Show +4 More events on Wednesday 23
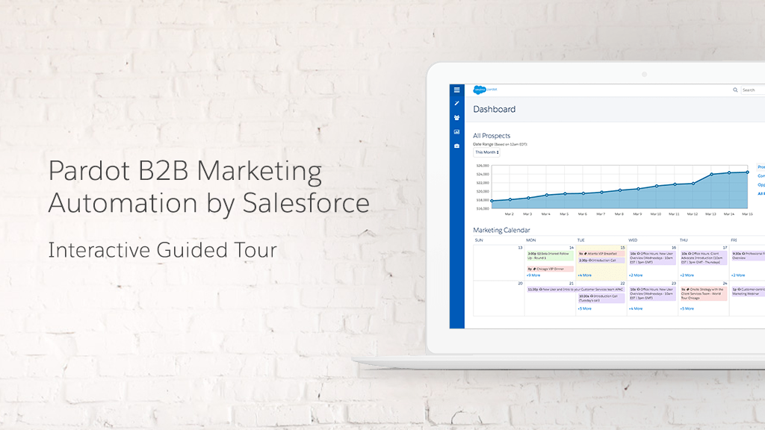The width and height of the screenshot is (765, 430). tap(636, 308)
